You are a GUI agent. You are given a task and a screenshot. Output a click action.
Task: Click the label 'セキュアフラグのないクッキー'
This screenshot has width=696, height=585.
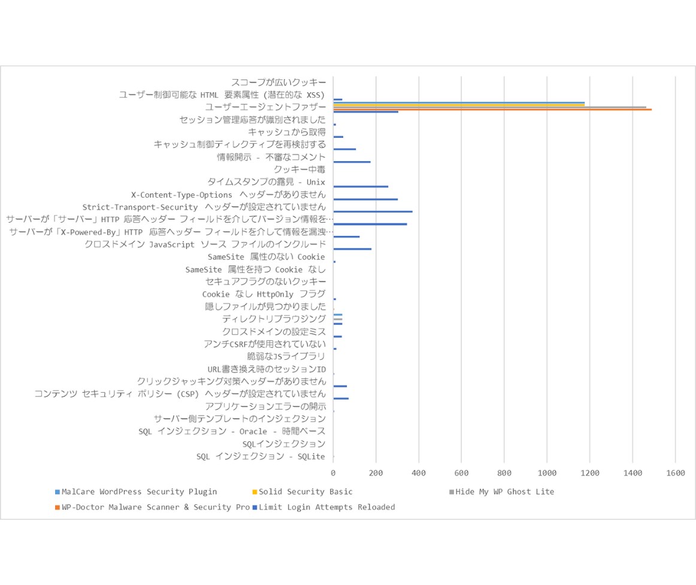click(265, 282)
